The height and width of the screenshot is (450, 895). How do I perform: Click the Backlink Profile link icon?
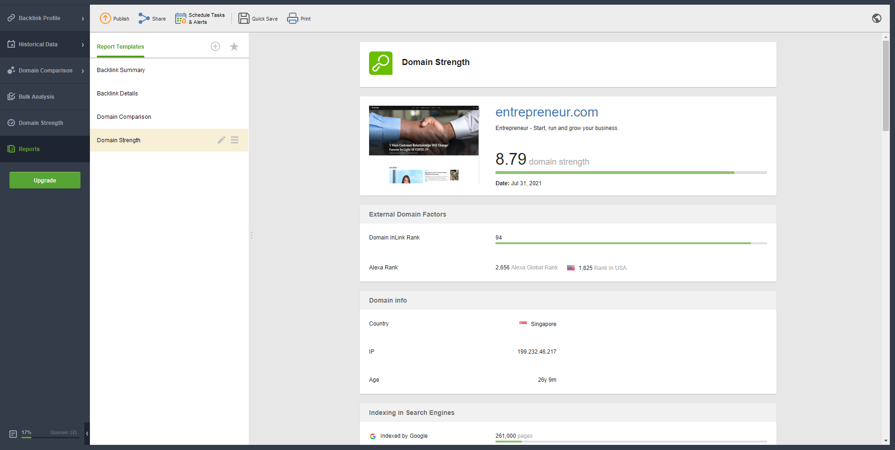11,18
